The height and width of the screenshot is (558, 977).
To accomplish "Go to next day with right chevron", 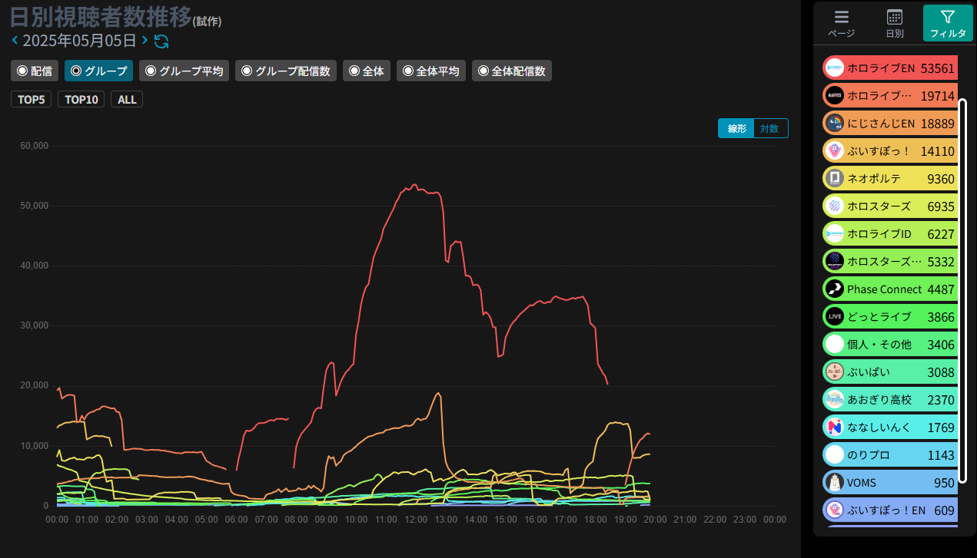I will tap(145, 41).
